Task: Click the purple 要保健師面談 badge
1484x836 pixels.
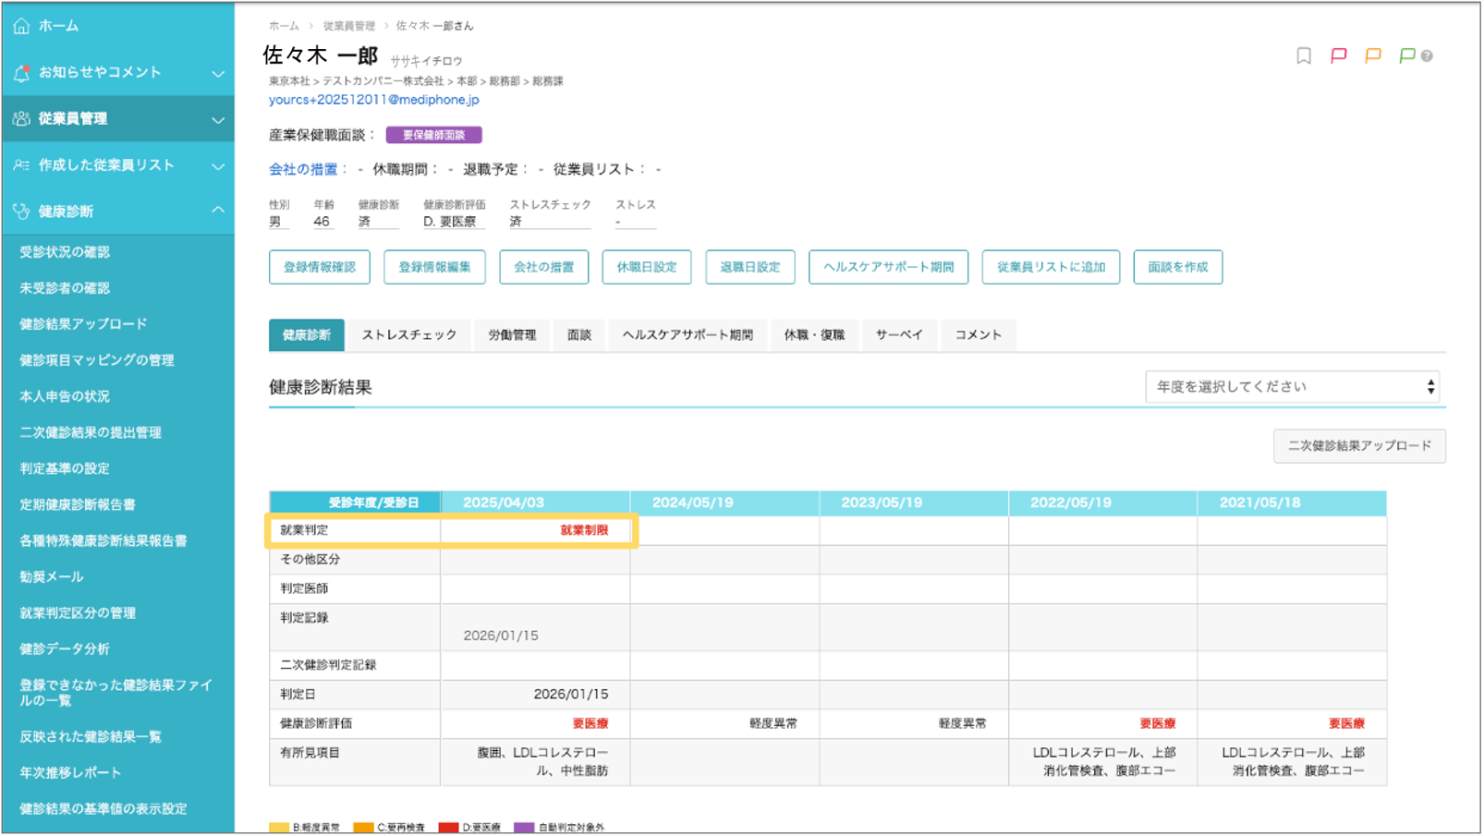Action: (433, 135)
